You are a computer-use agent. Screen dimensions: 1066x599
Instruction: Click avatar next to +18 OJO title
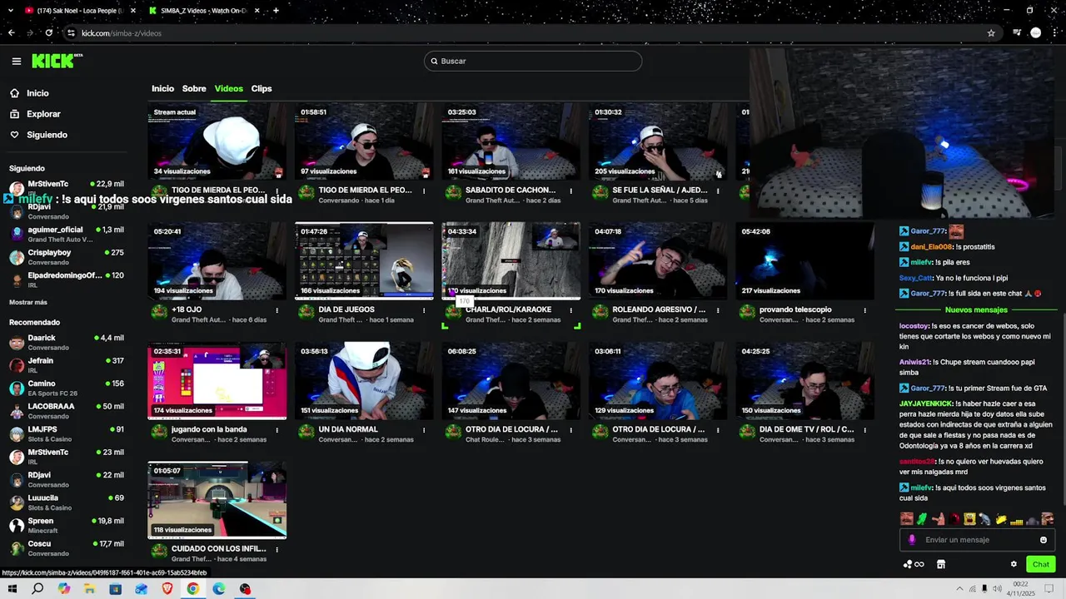click(x=159, y=312)
